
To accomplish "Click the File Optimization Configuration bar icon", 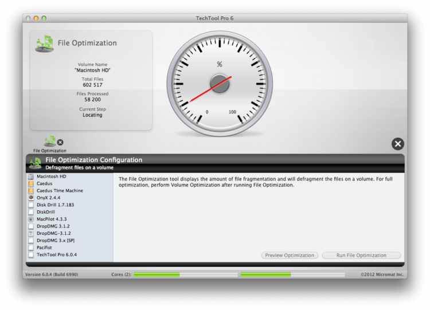I will 35,163.
